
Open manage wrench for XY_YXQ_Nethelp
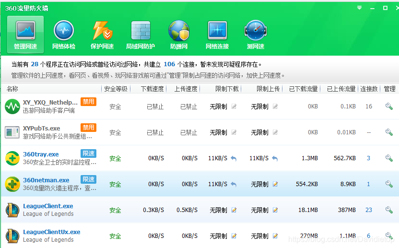(389, 106)
